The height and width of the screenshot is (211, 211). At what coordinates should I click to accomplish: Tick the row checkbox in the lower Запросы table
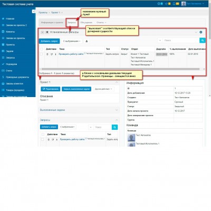(x=42, y=139)
